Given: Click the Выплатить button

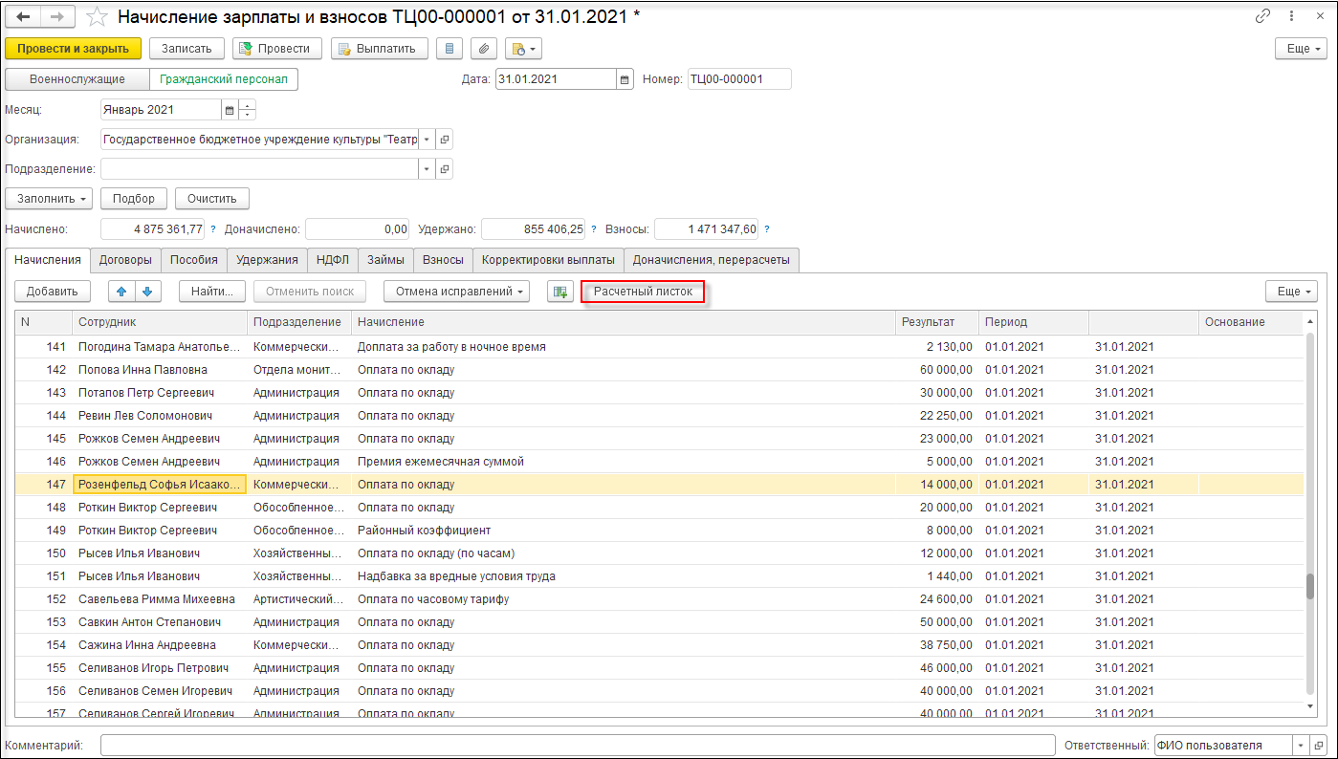Looking at the screenshot, I should click(380, 48).
